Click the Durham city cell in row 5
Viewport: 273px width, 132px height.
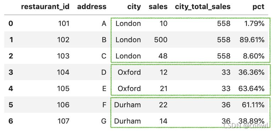click(127, 105)
